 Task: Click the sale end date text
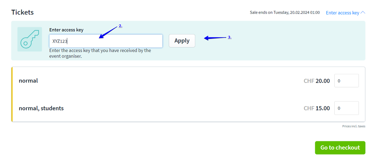pos(285,12)
